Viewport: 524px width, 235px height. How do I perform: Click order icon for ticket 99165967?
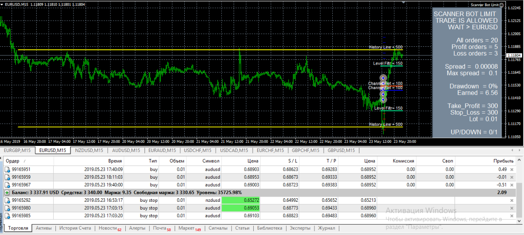[7, 185]
